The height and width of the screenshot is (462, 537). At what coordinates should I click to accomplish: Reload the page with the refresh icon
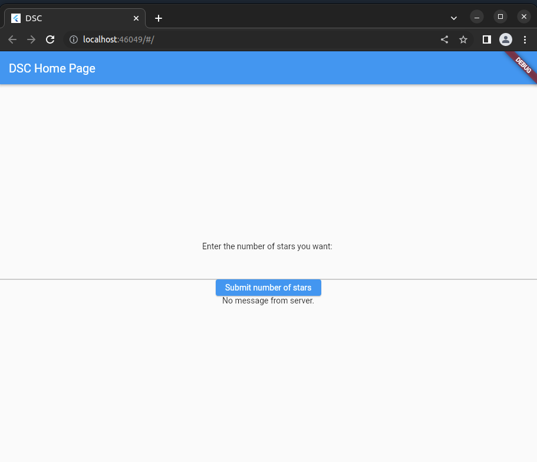[51, 39]
